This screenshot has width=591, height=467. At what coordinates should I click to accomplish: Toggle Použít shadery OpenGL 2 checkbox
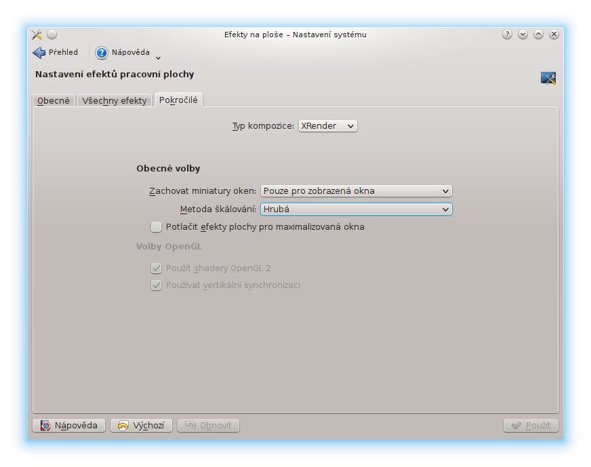coord(156,268)
